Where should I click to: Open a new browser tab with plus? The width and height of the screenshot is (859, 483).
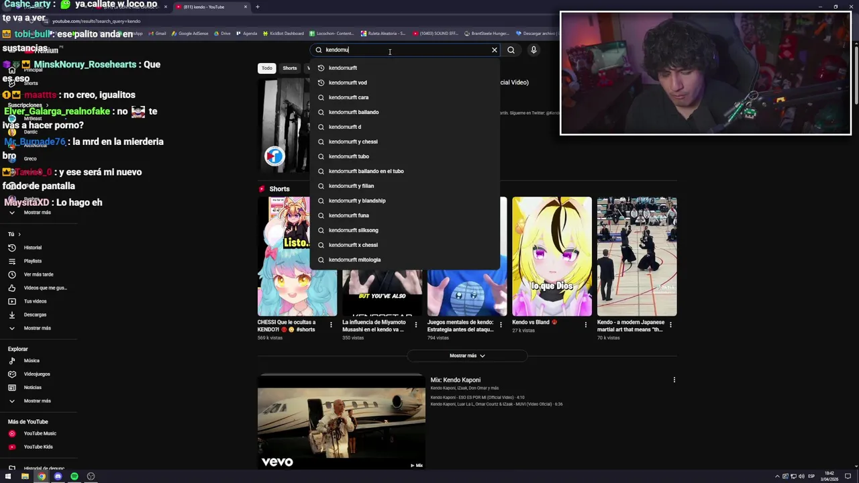[257, 7]
